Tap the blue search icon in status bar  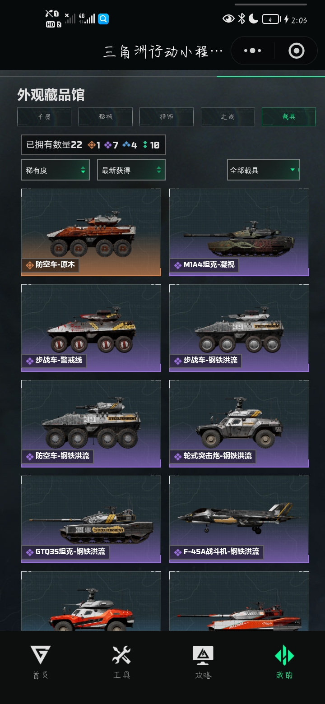103,19
